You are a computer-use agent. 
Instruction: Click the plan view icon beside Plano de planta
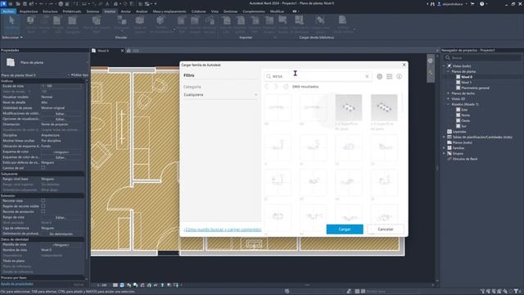pyautogui.click(x=11, y=62)
